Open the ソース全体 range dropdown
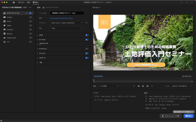 coord(108,86)
